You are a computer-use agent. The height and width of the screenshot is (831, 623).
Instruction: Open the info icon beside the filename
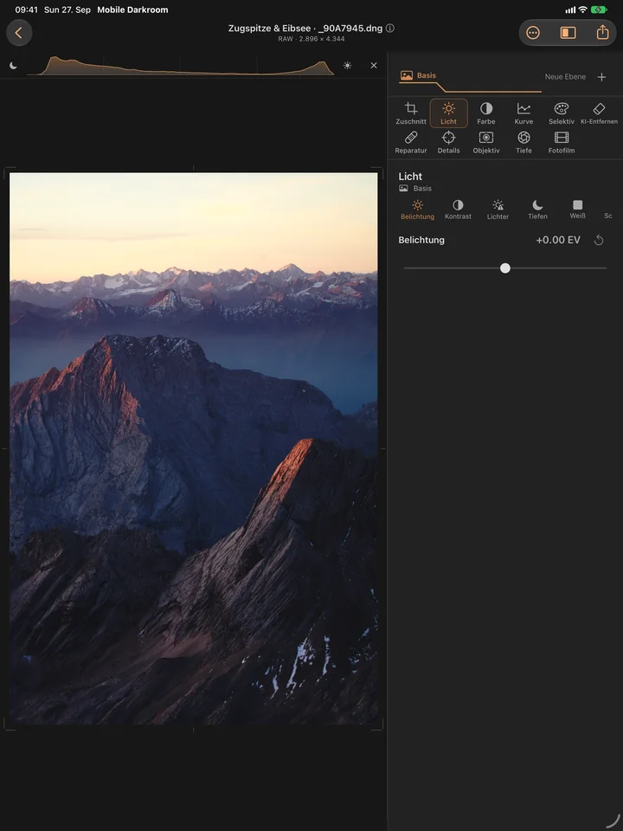tap(390, 28)
